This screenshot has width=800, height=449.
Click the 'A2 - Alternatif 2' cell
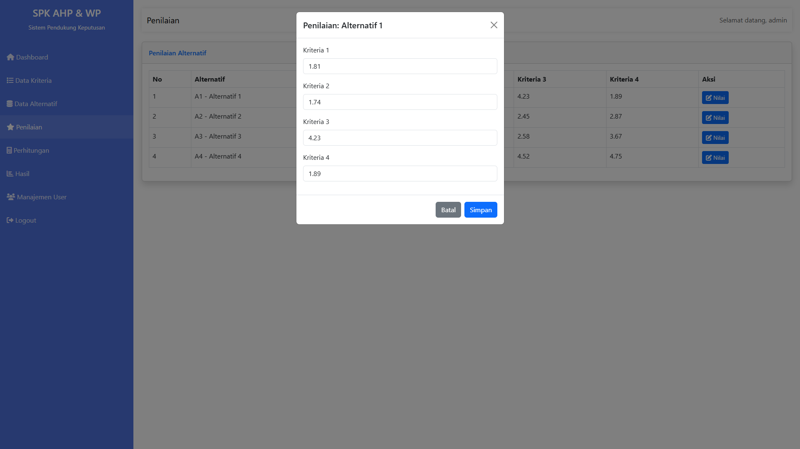[x=218, y=117]
